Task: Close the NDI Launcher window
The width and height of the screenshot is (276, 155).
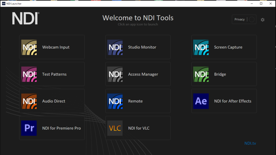Action: pos(270,4)
